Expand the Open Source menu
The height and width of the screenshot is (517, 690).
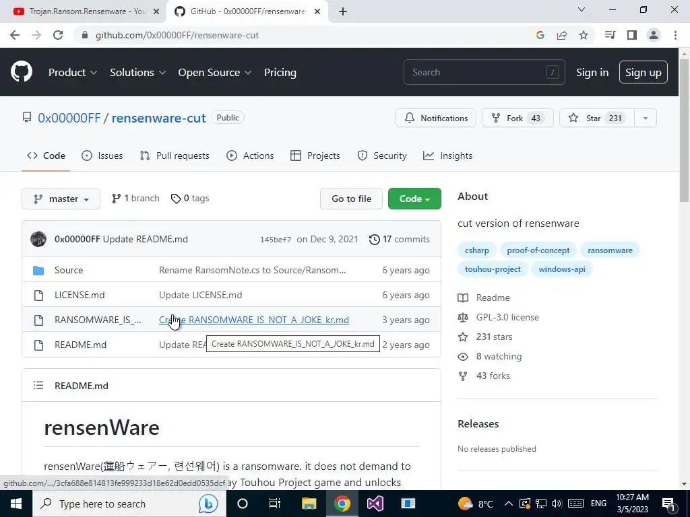pyautogui.click(x=215, y=72)
